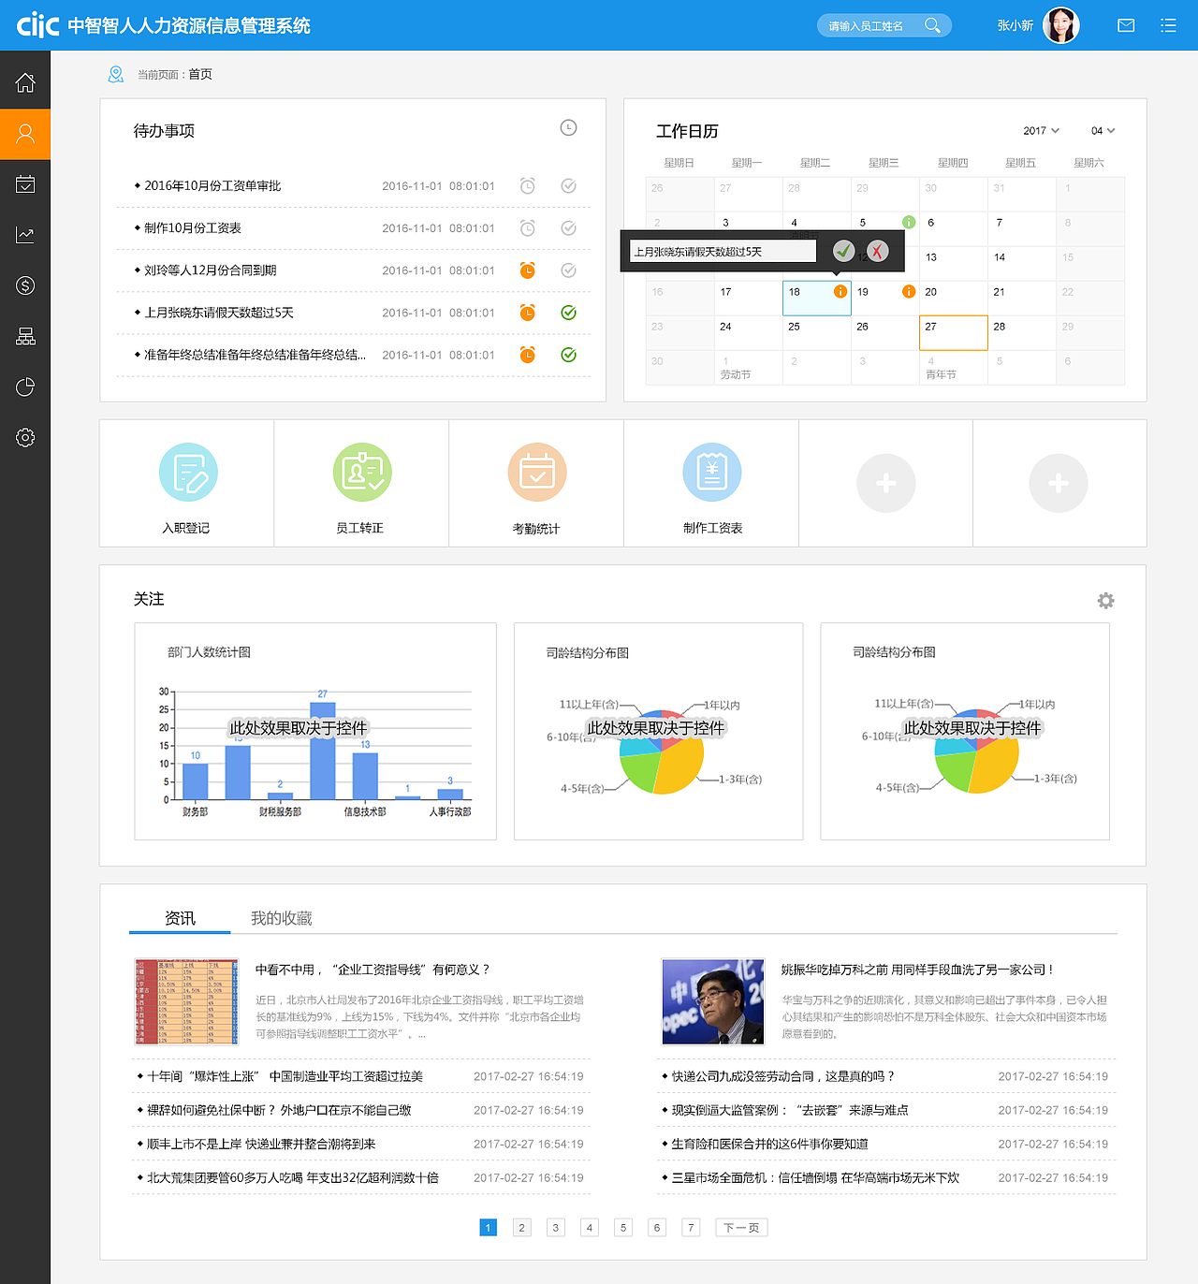Click the last add-shortcut plus button

[x=1059, y=483]
